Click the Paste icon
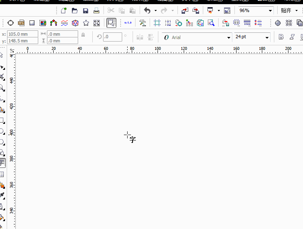The width and height of the screenshot is (303, 229). tap(132, 11)
